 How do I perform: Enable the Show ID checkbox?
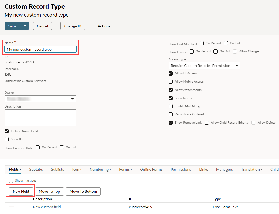click(x=6, y=139)
